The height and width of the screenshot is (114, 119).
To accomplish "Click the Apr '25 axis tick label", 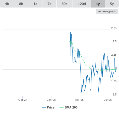I will pos(79,100).
